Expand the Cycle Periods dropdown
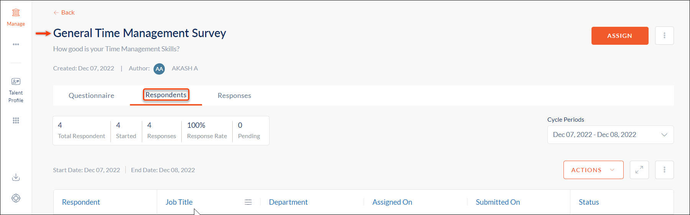The image size is (690, 215). coord(610,135)
